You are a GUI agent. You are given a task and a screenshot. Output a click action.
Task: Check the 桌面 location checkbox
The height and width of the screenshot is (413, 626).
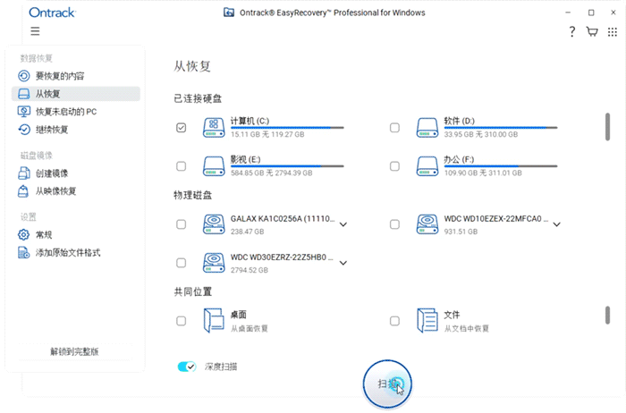coord(182,321)
